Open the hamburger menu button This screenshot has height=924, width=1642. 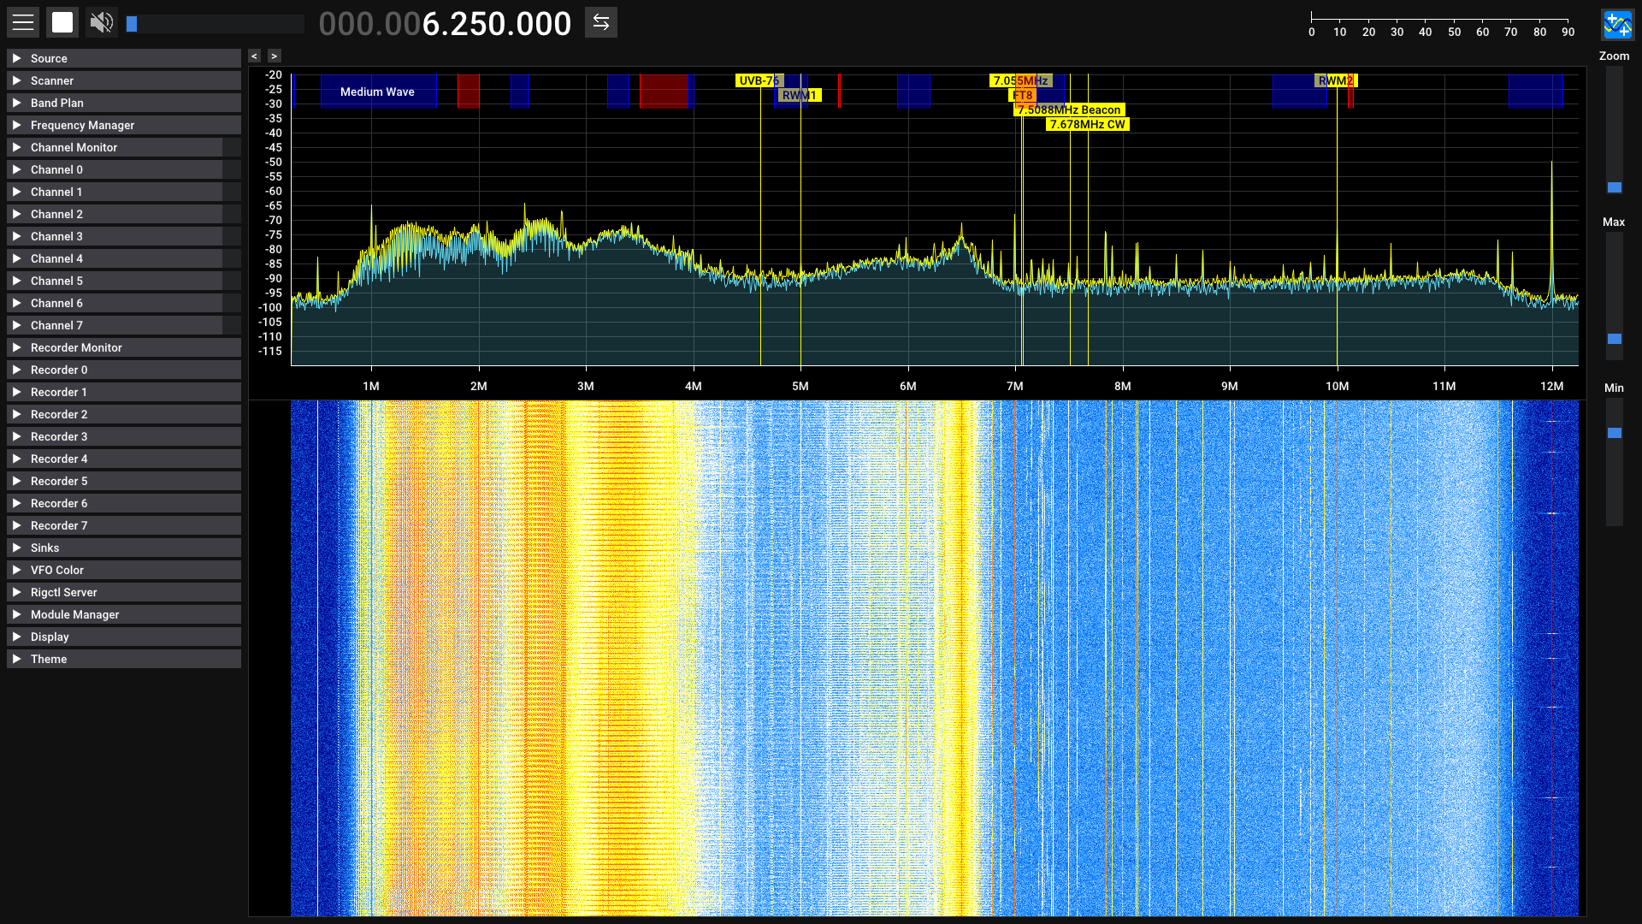23,23
